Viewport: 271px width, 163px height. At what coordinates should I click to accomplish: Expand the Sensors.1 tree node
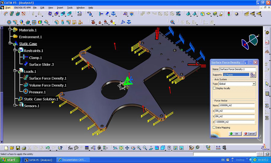(x=15, y=105)
